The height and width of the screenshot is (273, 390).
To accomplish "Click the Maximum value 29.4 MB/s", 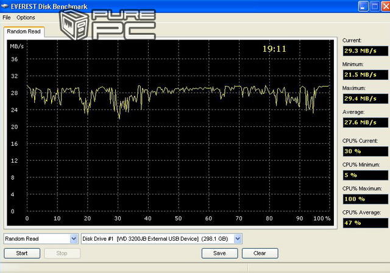I will coord(365,99).
